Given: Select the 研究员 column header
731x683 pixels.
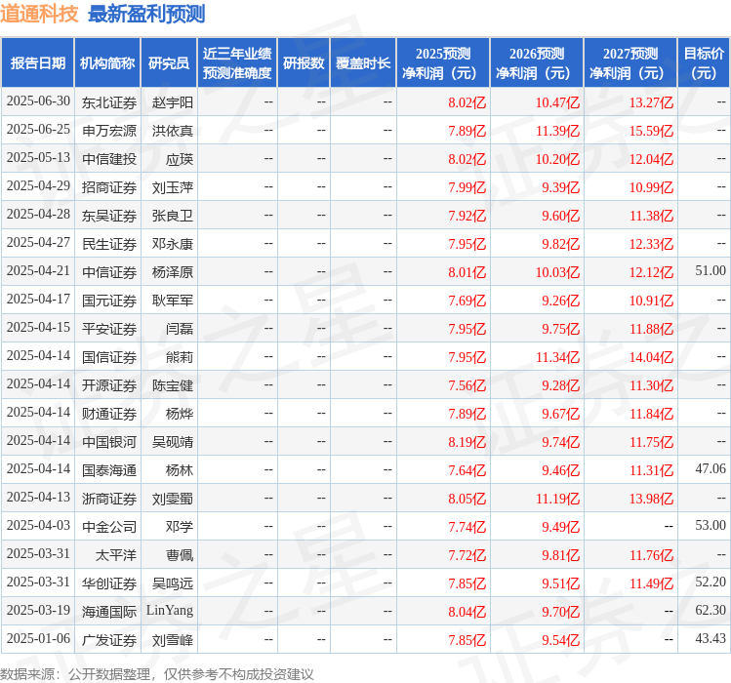Looking at the screenshot, I should pos(168,63).
